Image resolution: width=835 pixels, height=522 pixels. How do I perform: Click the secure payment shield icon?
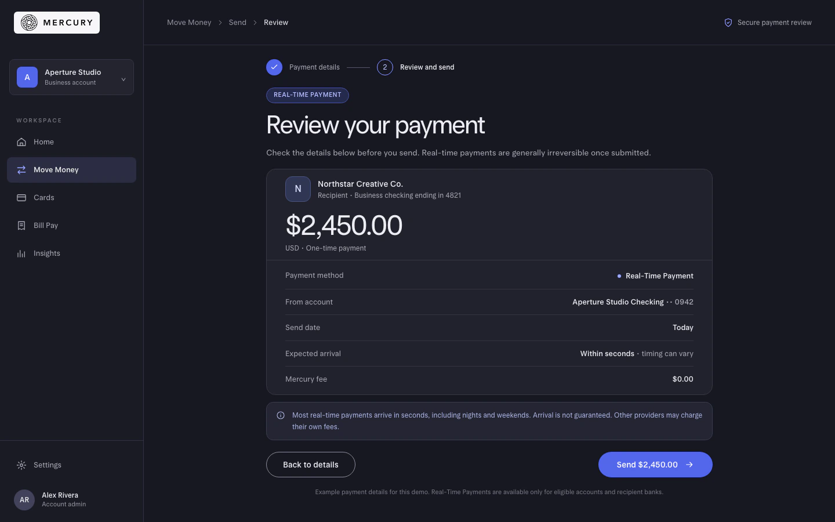tap(728, 23)
